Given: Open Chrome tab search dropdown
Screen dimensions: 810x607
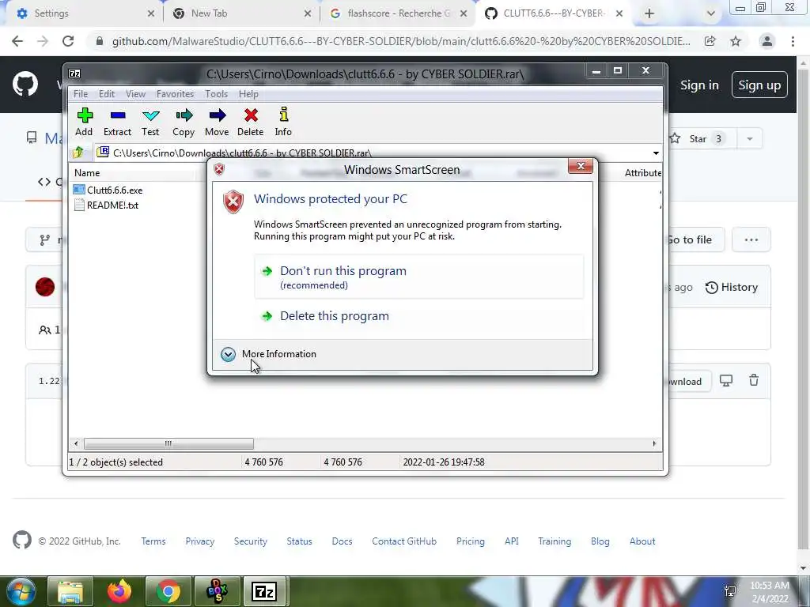Looking at the screenshot, I should click(711, 13).
